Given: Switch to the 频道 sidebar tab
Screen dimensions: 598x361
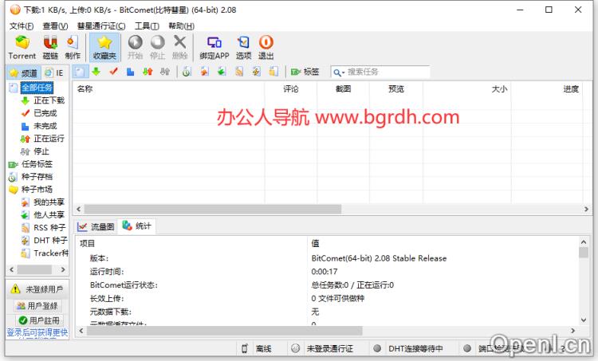Looking at the screenshot, I should point(24,73).
